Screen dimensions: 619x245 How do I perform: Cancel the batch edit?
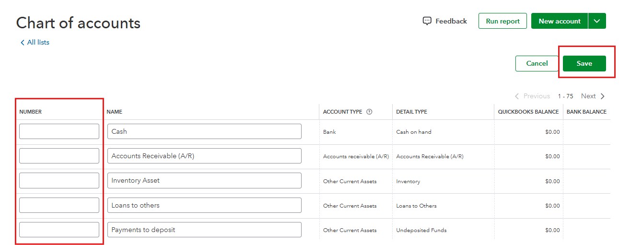537,63
